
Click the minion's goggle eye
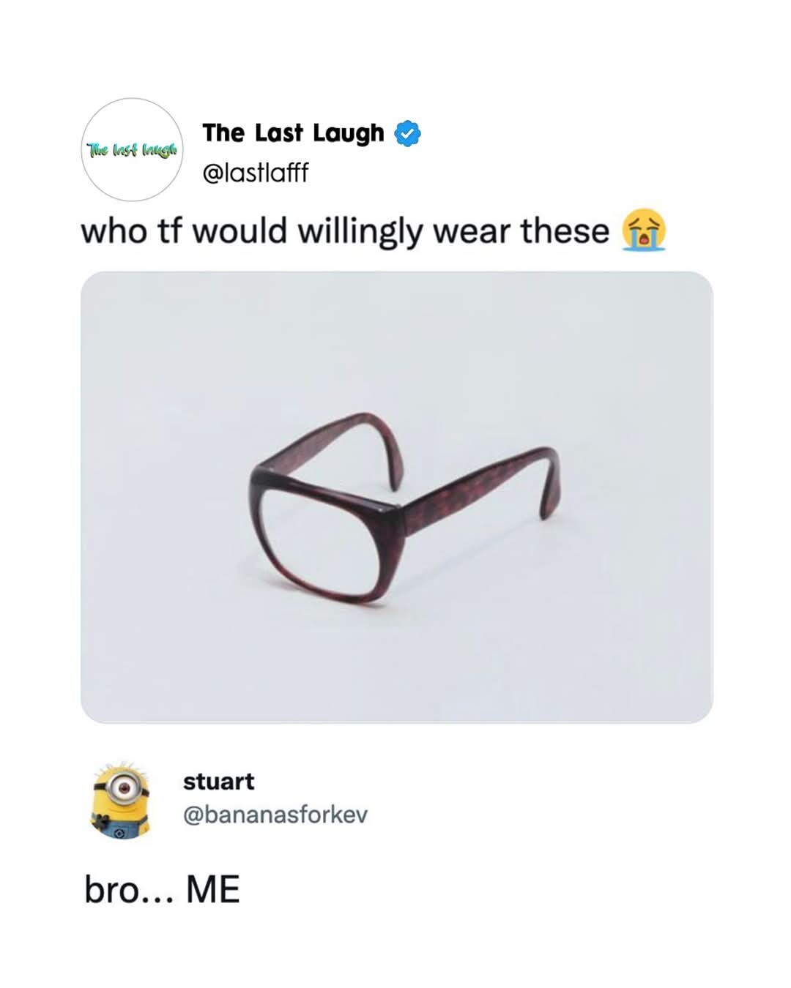pyautogui.click(x=125, y=787)
